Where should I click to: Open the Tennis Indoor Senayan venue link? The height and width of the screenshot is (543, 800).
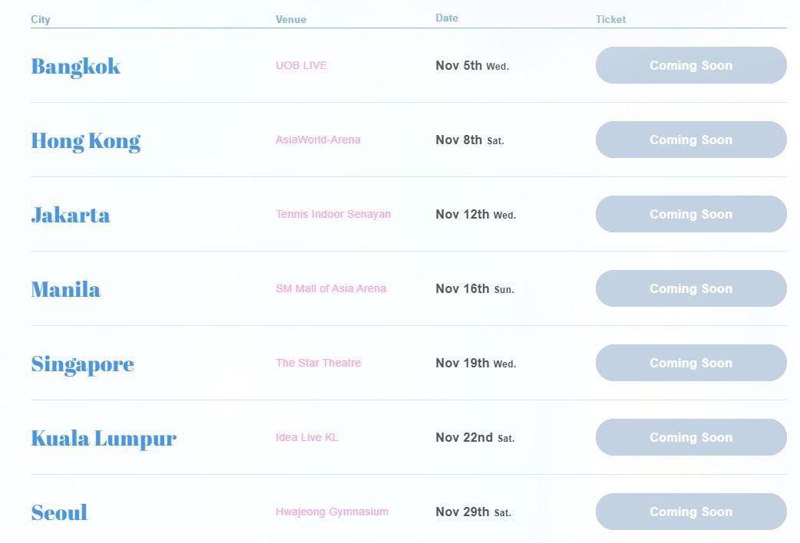[333, 214]
